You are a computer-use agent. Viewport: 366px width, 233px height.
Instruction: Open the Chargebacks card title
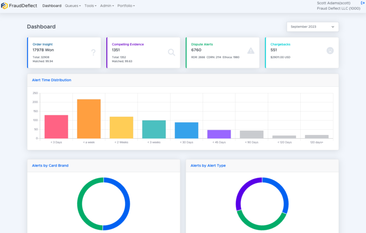pyautogui.click(x=280, y=44)
